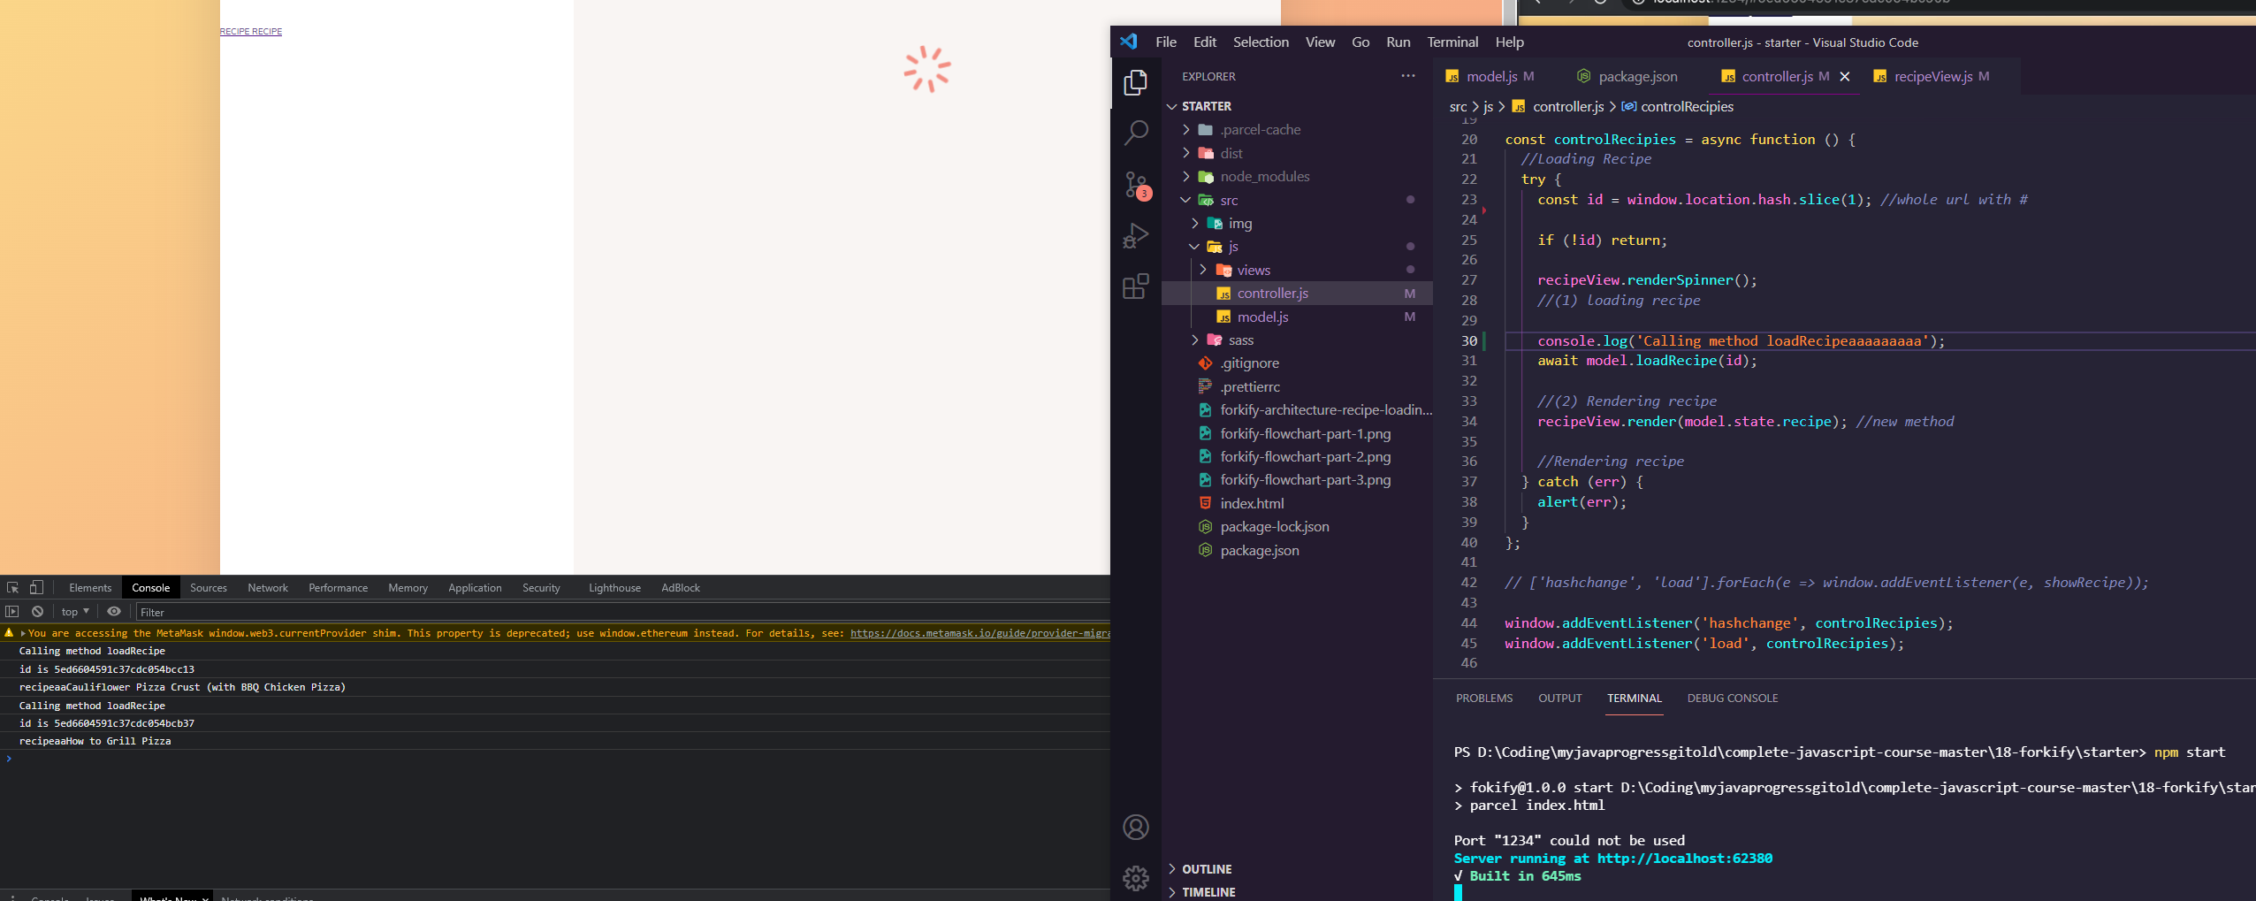
Task: Collapse the src folder in Explorer
Action: click(1185, 200)
